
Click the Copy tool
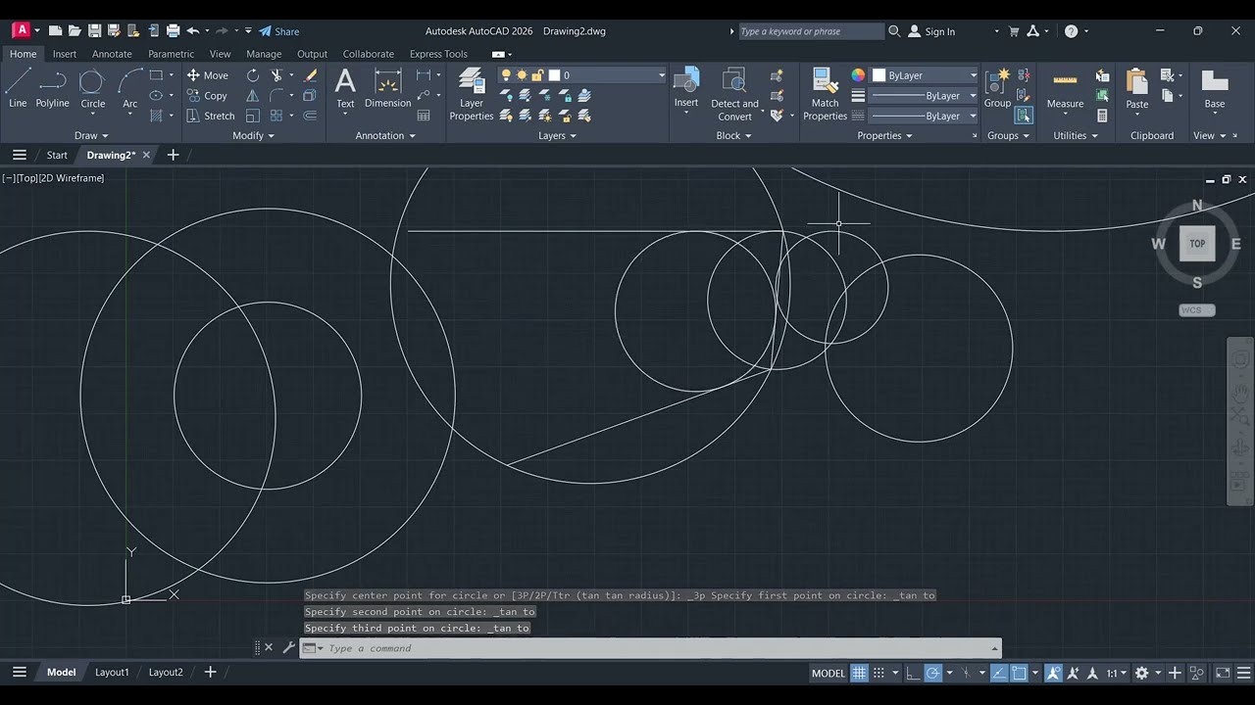click(207, 96)
